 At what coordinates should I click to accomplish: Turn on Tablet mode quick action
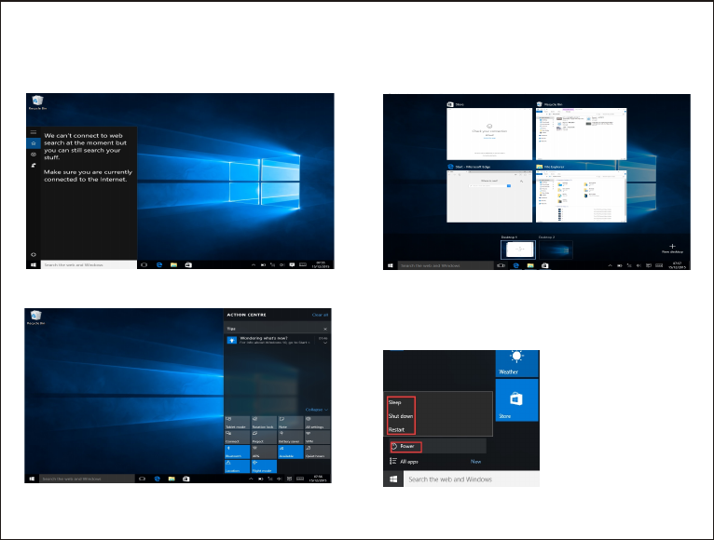coord(238,423)
